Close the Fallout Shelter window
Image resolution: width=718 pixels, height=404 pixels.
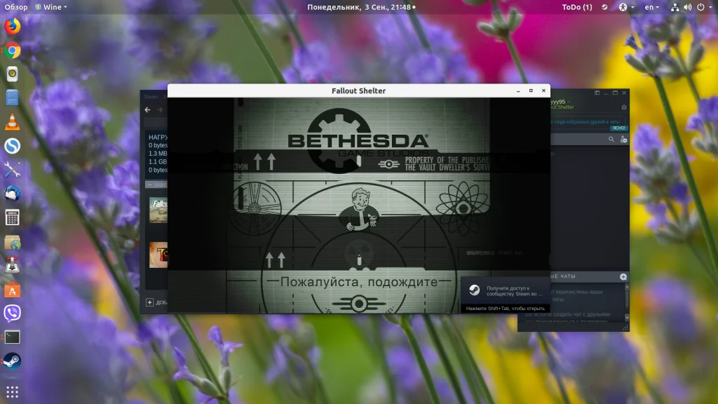coord(544,90)
